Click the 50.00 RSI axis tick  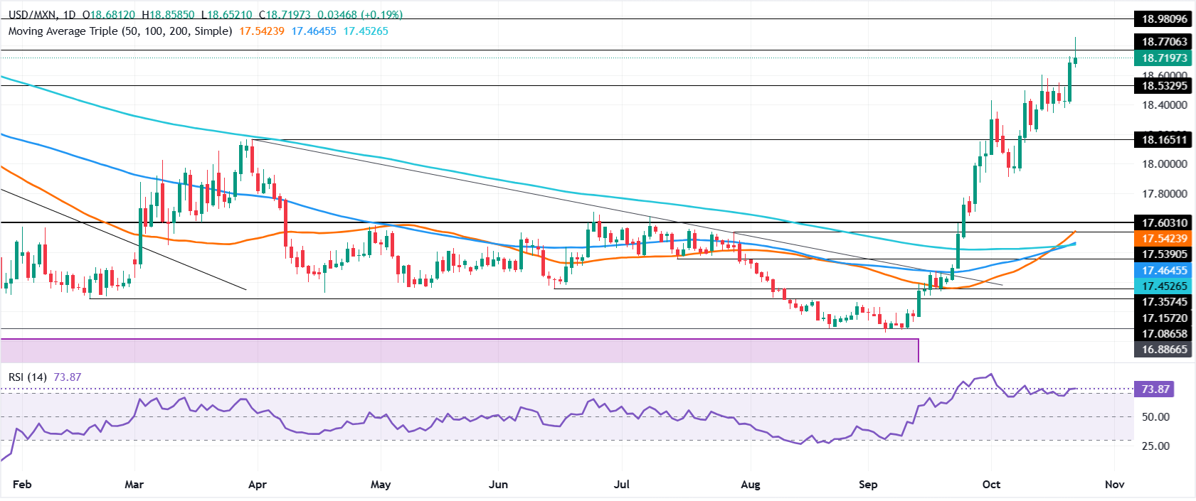click(x=1155, y=416)
